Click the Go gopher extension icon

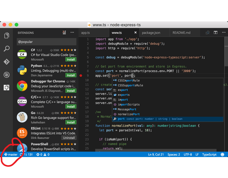22,117
